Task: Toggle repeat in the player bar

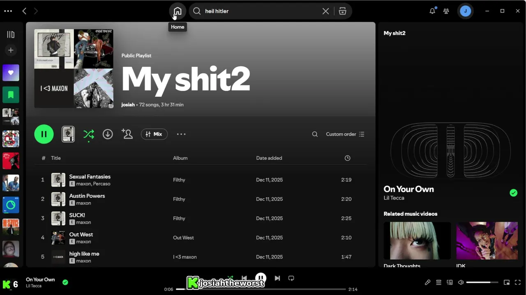Action: coord(291,278)
